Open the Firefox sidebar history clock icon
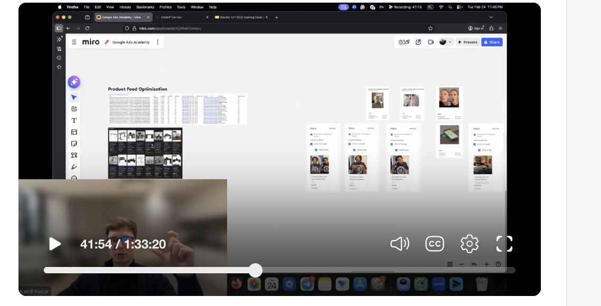This screenshot has height=306, width=601. pos(59,58)
